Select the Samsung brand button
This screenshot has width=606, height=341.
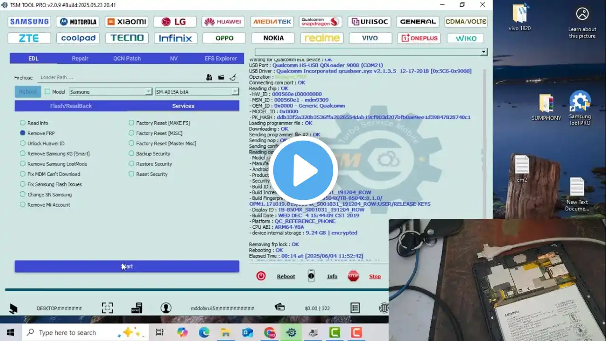(x=29, y=22)
